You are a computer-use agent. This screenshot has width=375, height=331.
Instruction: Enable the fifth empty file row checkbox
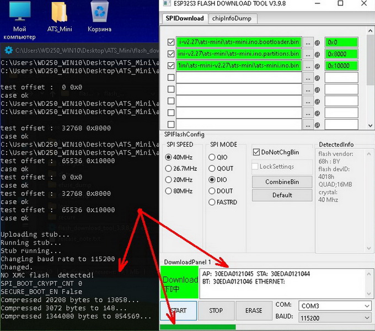click(x=171, y=89)
